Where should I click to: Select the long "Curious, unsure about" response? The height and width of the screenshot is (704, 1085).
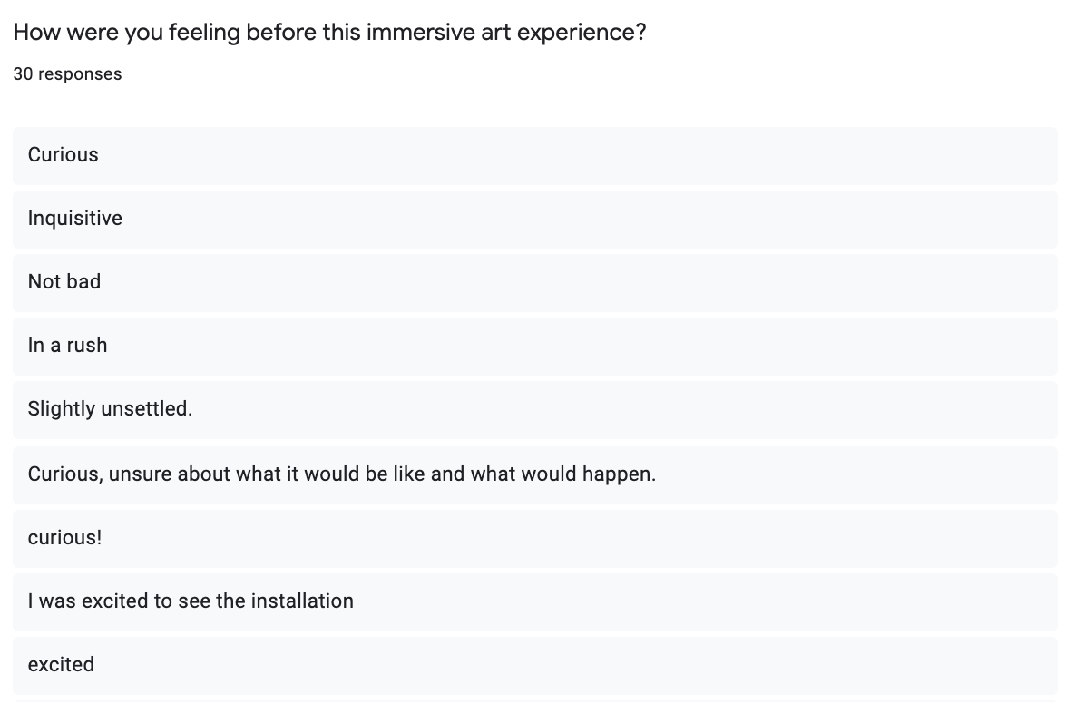pos(341,474)
